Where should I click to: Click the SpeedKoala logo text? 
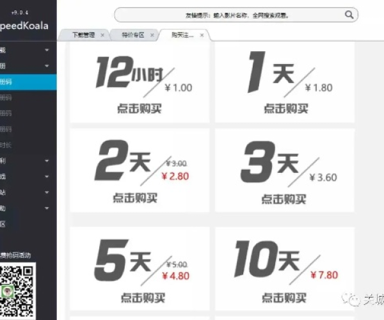tap(24, 26)
